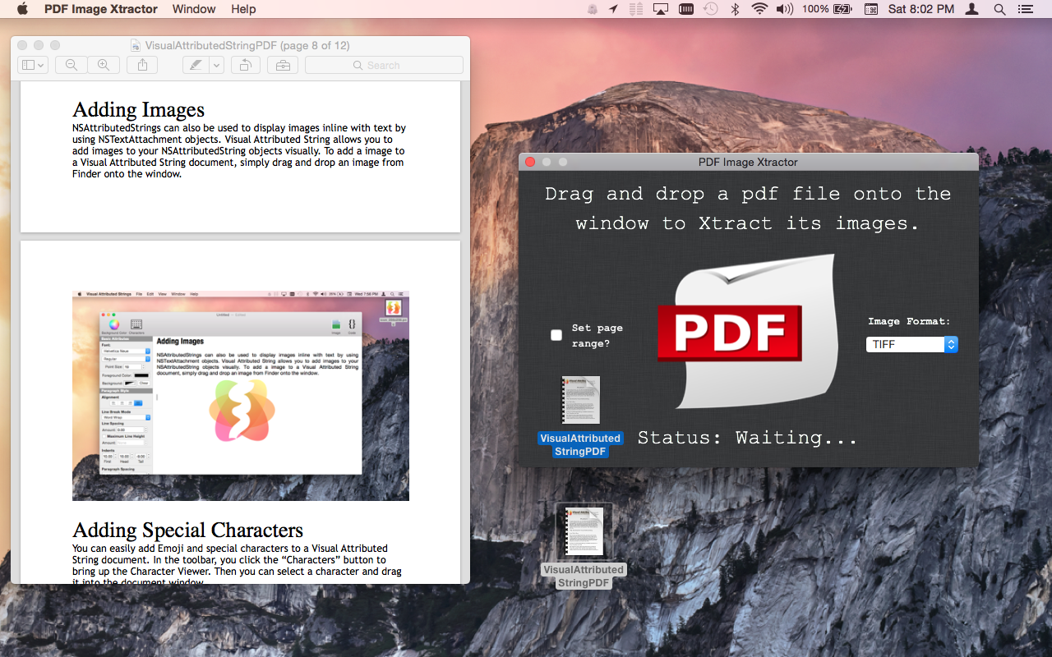This screenshot has width=1052, height=657.
Task: Click the Sidebar view button in Preview
Action: click(x=33, y=65)
